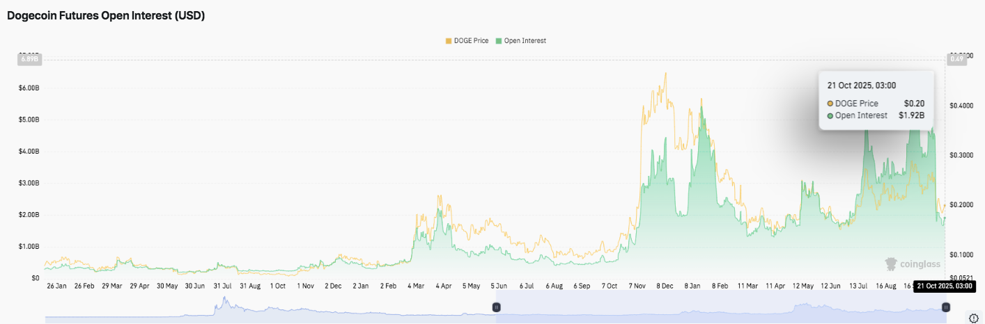Click the left handle of the range slider
985x324 pixels.
[x=497, y=307]
